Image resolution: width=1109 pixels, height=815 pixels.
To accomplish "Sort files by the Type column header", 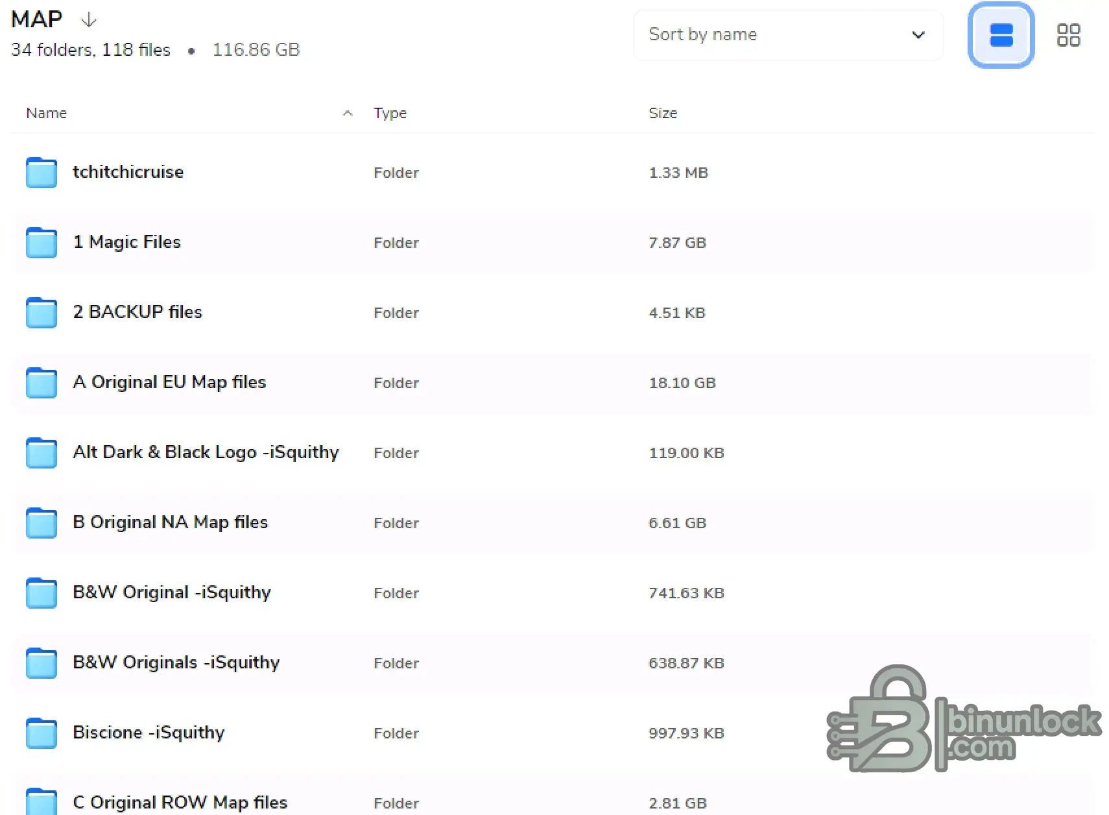I will 390,113.
